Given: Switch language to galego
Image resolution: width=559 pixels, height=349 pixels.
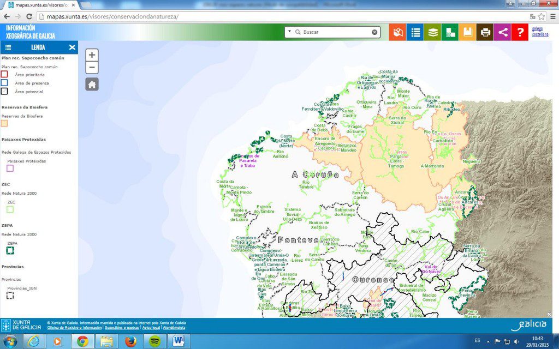Looking at the screenshot, I should click(x=538, y=29).
